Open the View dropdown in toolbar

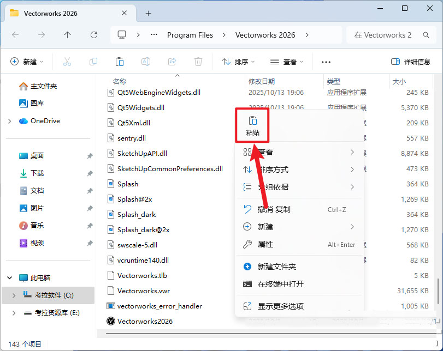click(286, 62)
